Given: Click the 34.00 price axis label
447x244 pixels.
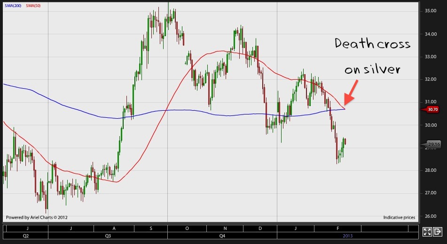Looking at the screenshot, I should [x=431, y=34].
